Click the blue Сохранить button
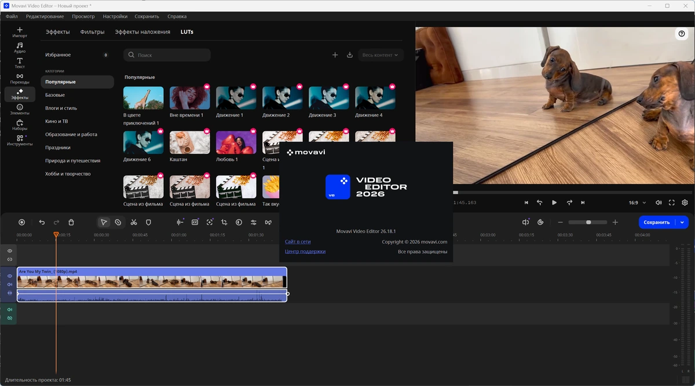695x386 pixels. pyautogui.click(x=657, y=222)
